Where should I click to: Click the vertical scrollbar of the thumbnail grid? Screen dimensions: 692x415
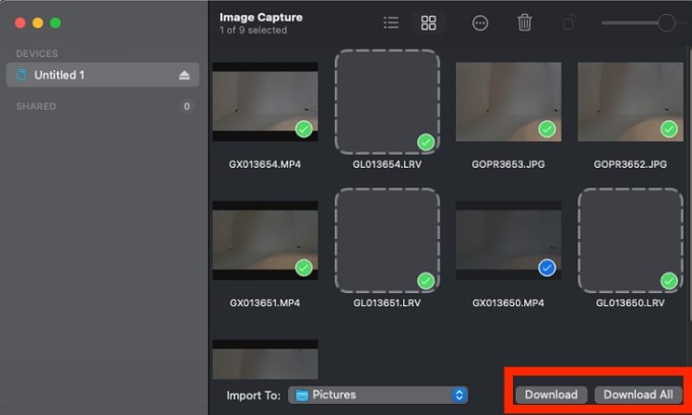click(x=689, y=185)
